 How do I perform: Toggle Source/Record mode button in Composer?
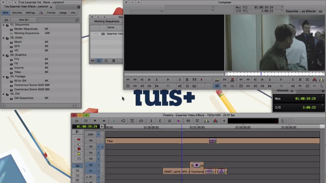217,86
